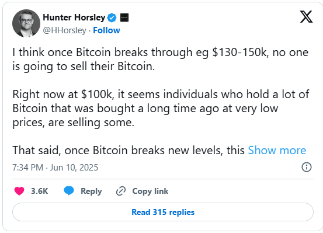This screenshot has width=323, height=233.
Task: Click the X logo in the corner
Action: [306, 17]
